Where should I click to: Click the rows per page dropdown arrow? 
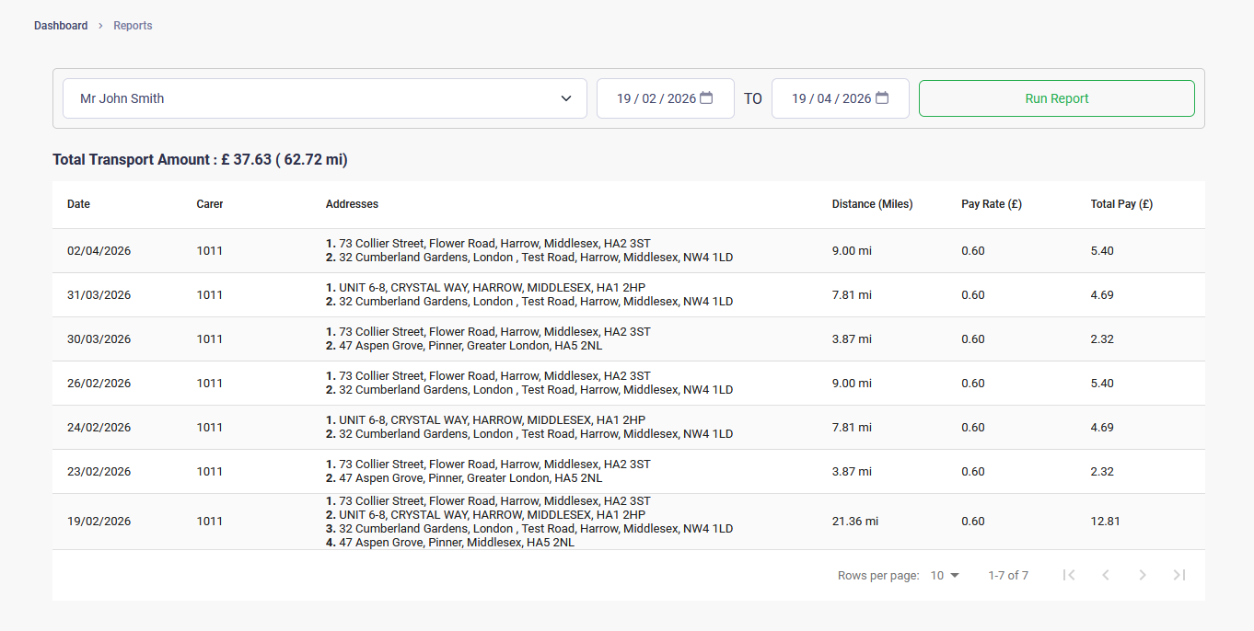coord(956,574)
